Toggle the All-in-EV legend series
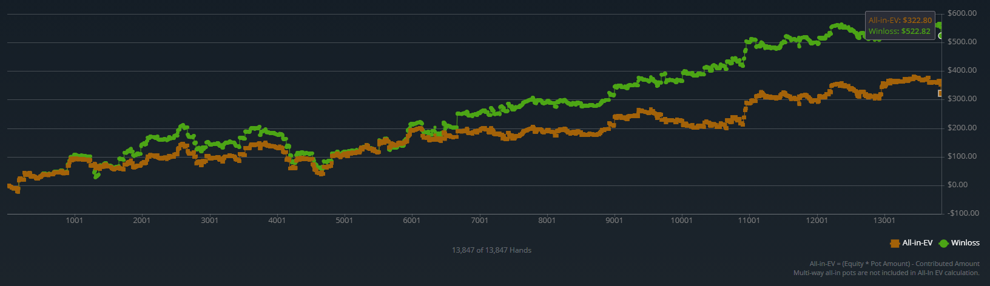The height and width of the screenshot is (286, 990). [911, 243]
